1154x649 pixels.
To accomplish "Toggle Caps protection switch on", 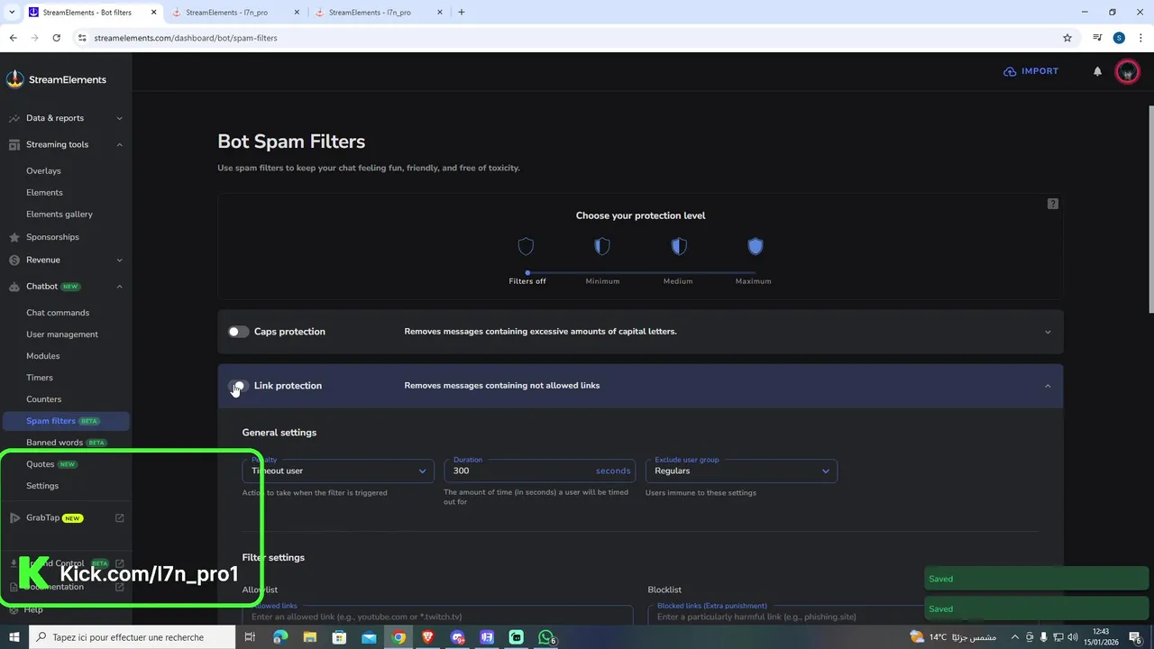I will pos(238,332).
